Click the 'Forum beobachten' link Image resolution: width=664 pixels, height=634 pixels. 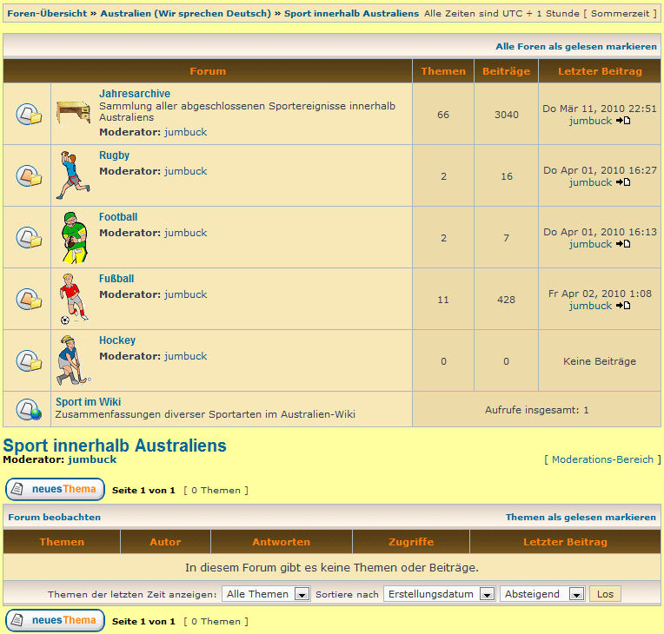[x=55, y=517]
